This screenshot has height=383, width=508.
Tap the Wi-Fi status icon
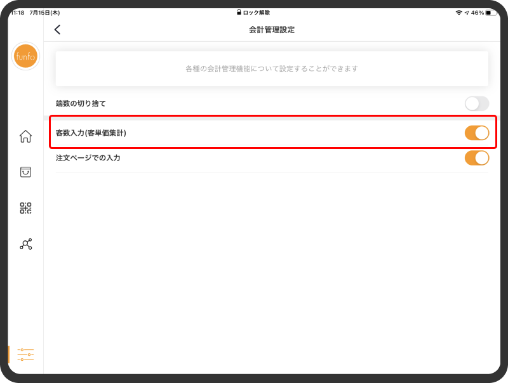point(458,13)
